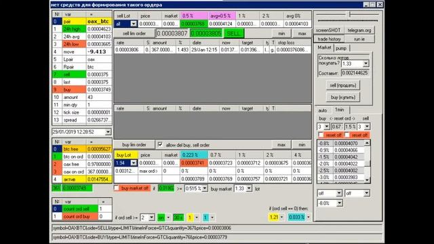Click the sell lim order button
The image size is (434, 244).
[134, 33]
